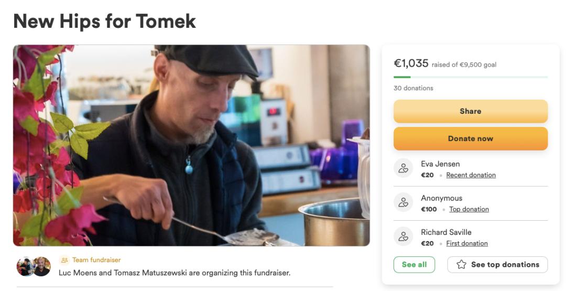Image resolution: width=566 pixels, height=291 pixels.
Task: Click the fundraising progress bar
Action: (x=470, y=77)
